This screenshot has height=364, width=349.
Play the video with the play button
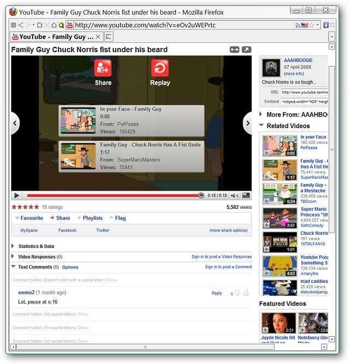17,196
